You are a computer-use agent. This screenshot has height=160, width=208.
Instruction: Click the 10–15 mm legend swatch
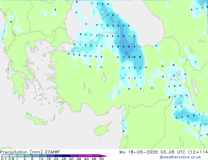click(x=44, y=156)
